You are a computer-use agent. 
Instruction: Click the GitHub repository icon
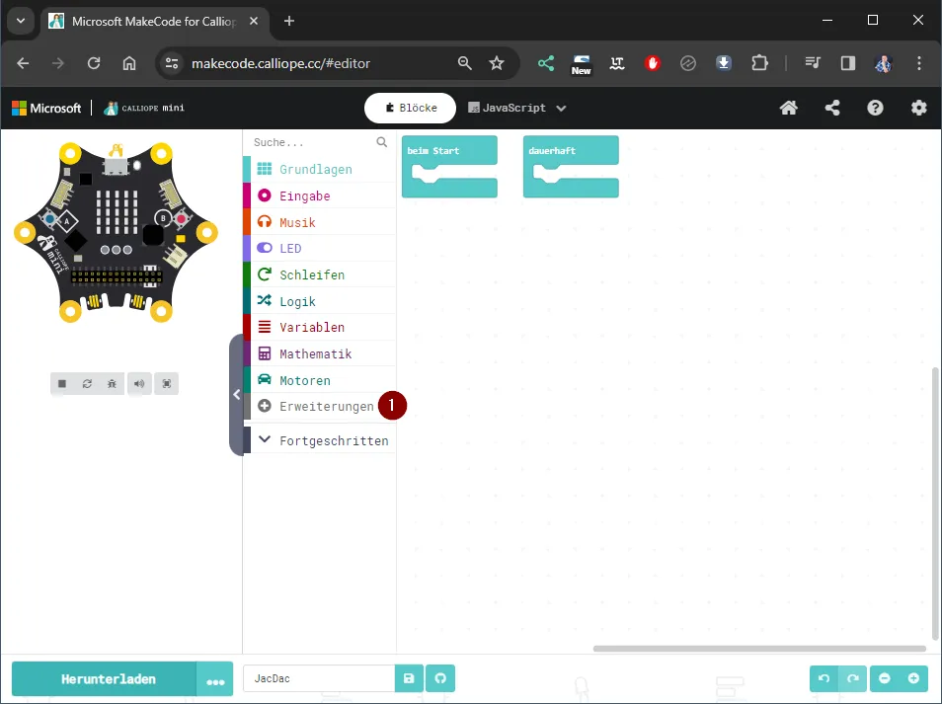[x=440, y=679]
